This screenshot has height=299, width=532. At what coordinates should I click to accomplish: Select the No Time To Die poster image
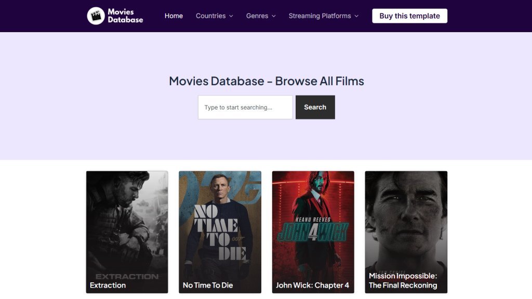pyautogui.click(x=220, y=223)
